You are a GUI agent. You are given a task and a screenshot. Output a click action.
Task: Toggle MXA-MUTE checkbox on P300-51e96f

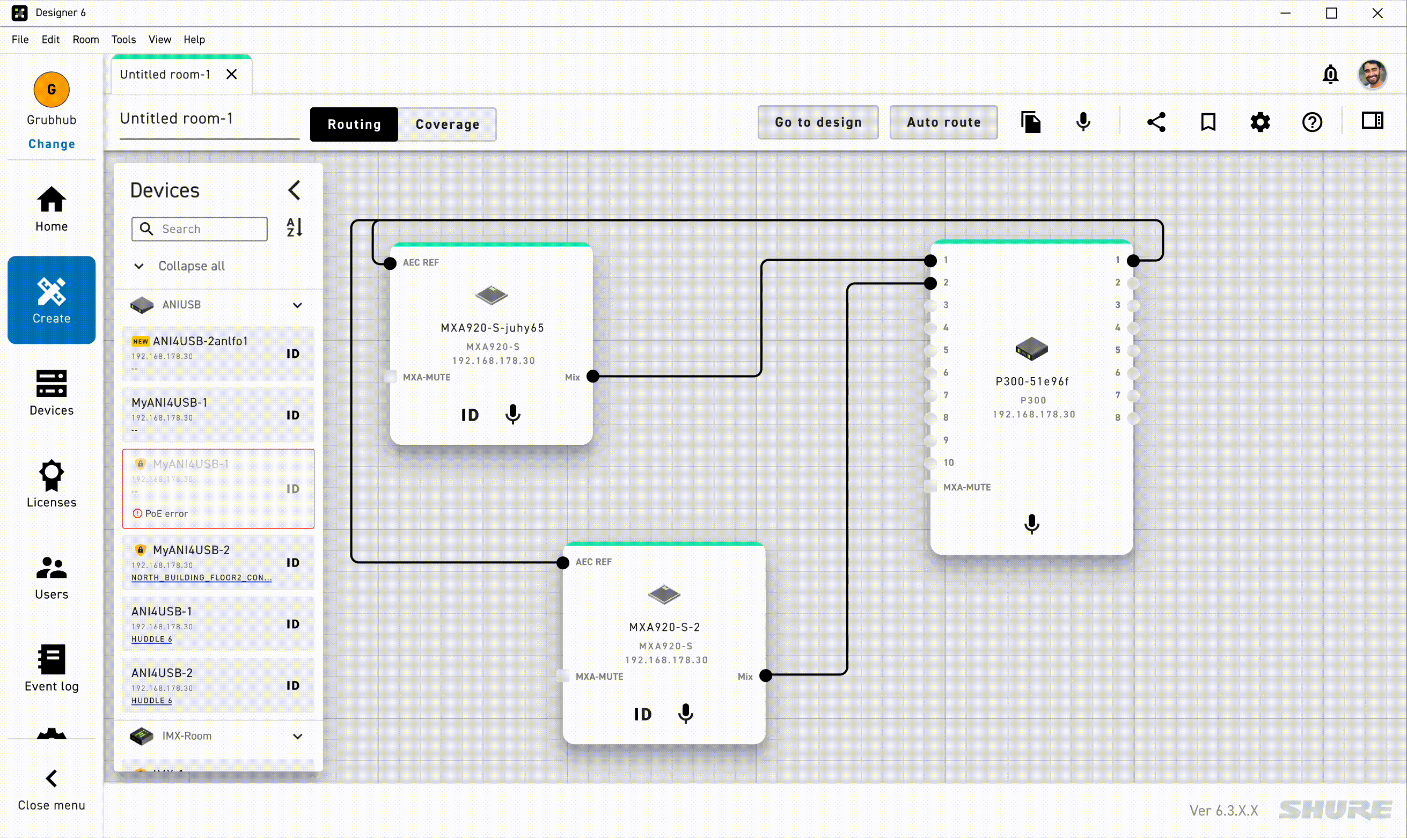pos(930,486)
